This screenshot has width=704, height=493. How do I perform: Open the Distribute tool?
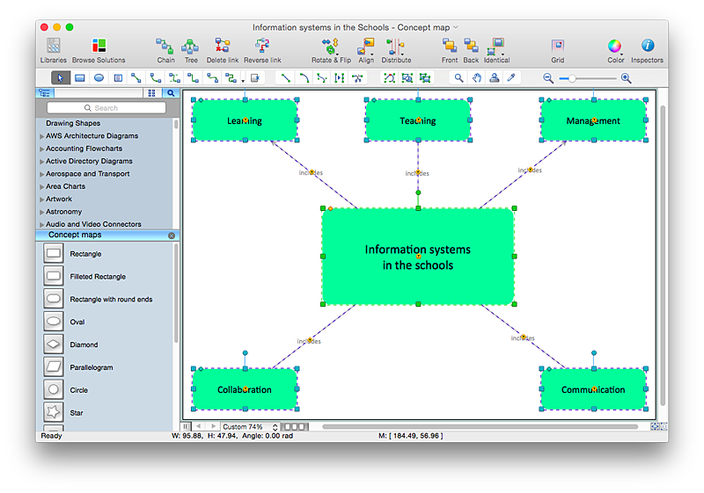(396, 51)
